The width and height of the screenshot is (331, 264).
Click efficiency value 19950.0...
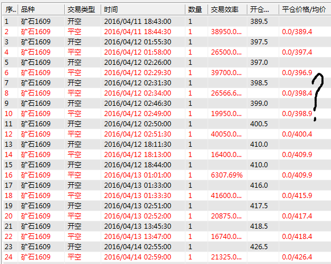pos(226,114)
